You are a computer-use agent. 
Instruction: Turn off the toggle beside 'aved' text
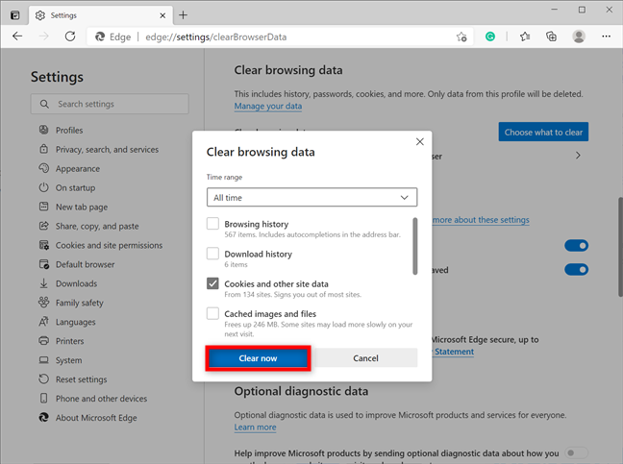576,270
